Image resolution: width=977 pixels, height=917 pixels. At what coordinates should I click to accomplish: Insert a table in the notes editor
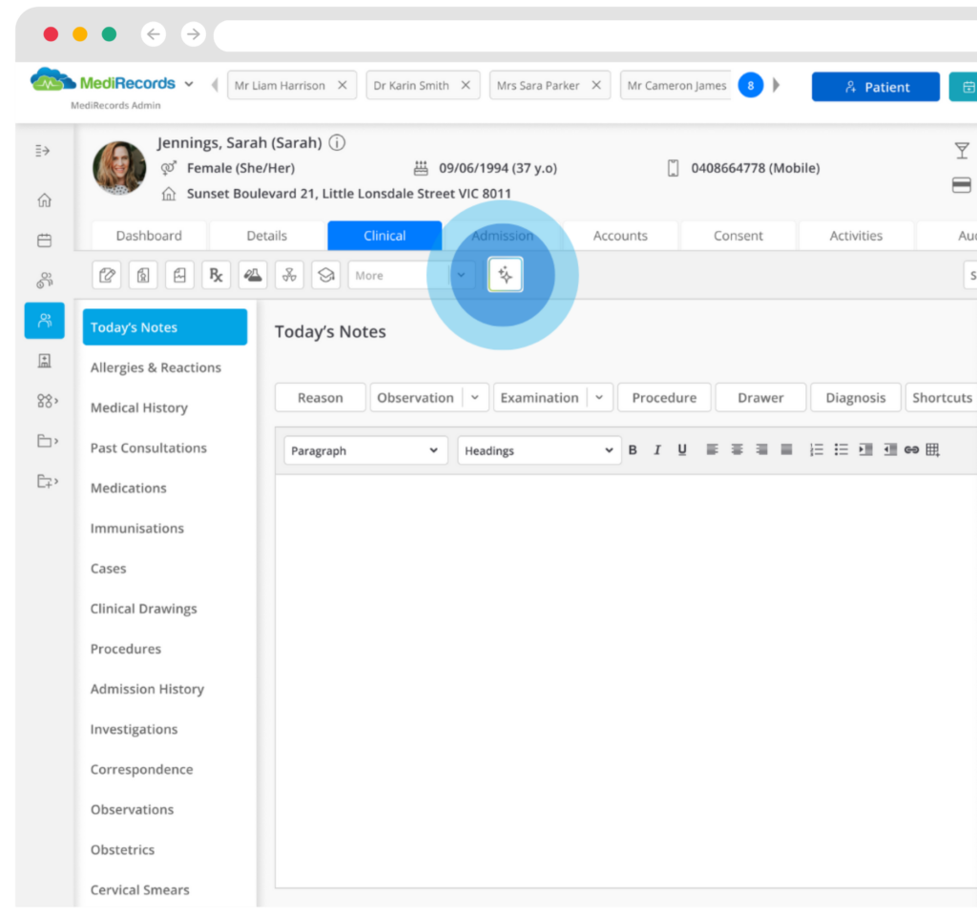(x=932, y=450)
